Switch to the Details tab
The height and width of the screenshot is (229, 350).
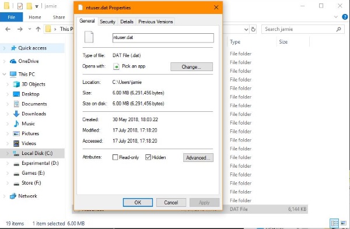pyautogui.click(x=127, y=22)
